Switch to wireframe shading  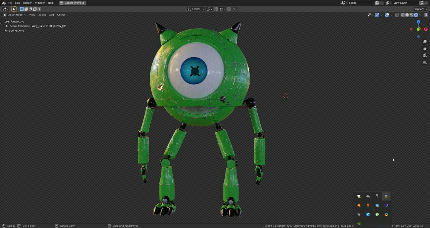(403, 15)
